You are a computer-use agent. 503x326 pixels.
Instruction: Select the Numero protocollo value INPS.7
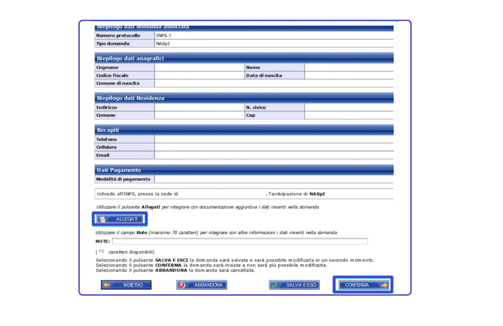163,35
